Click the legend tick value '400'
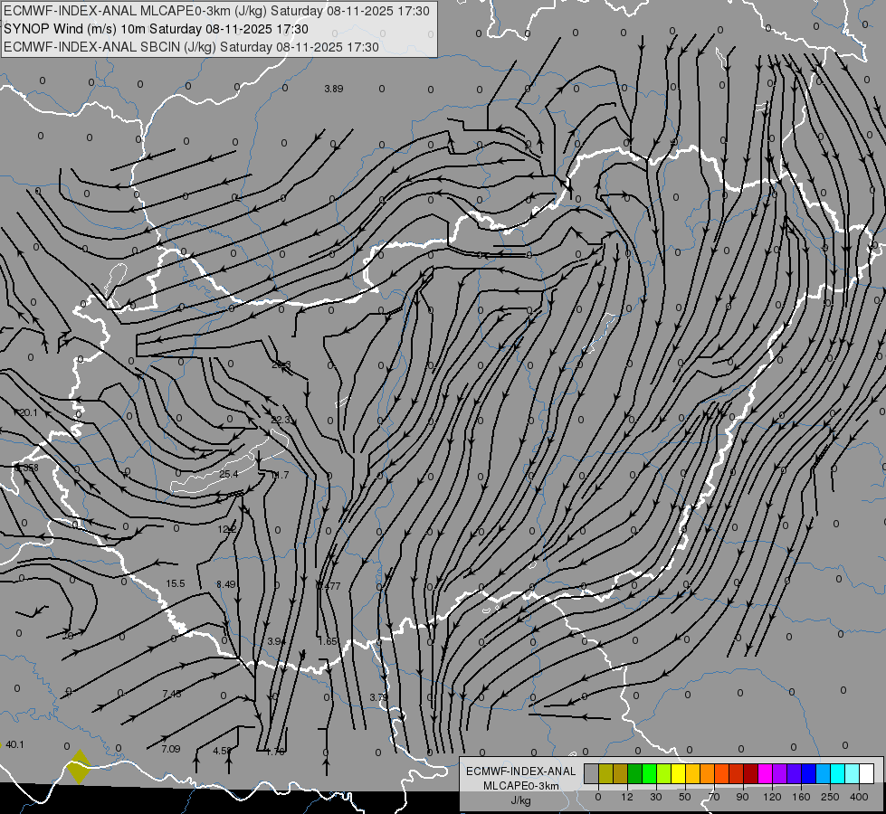Image resolution: width=886 pixels, height=814 pixels. (x=859, y=797)
